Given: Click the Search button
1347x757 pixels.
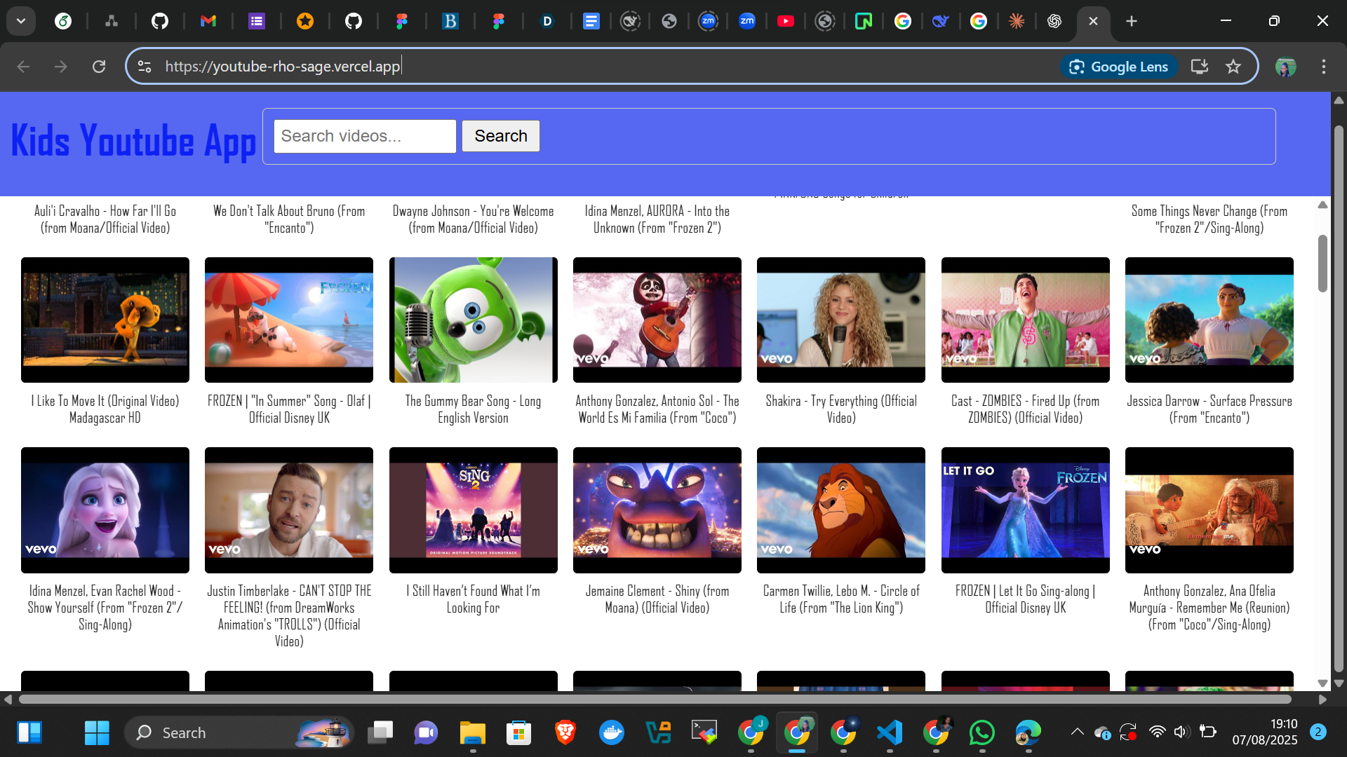Looking at the screenshot, I should tap(500, 136).
